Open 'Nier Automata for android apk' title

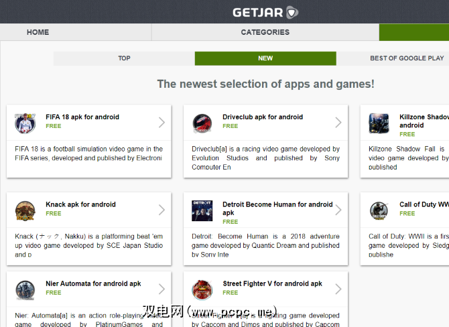point(93,283)
